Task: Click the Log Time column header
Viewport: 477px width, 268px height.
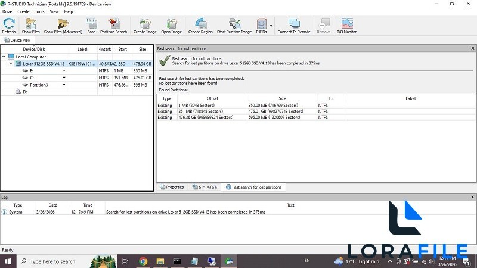Action: click(x=88, y=205)
